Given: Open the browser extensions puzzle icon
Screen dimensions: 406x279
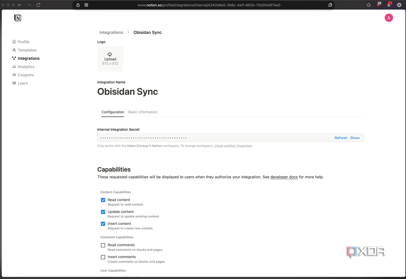Looking at the screenshot, I should tap(369, 5).
